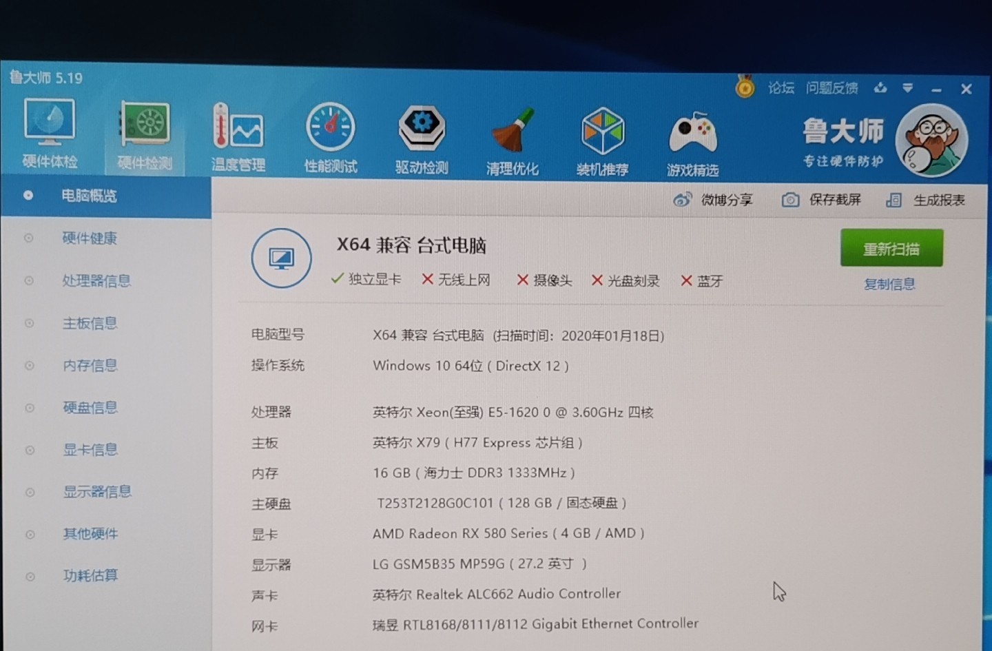The height and width of the screenshot is (651, 992).
Task: Launch the 性能测试 benchmark tool
Action: 330,134
